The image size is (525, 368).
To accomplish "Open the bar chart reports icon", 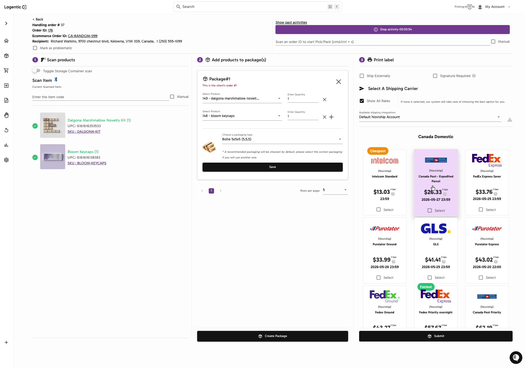I will coord(6,145).
